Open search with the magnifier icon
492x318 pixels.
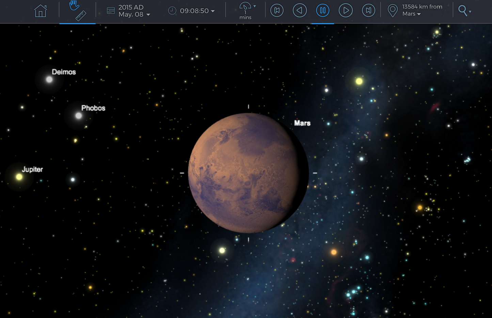tap(463, 11)
